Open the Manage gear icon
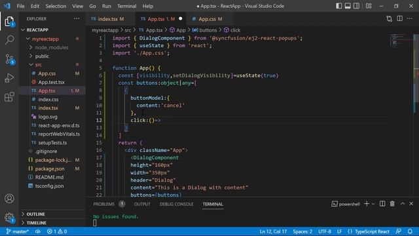 [x=9, y=217]
